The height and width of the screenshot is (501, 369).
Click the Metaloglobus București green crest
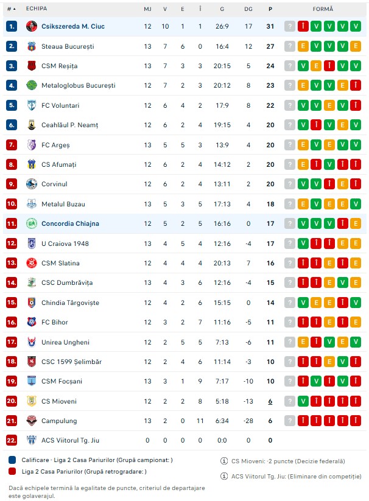pos(32,85)
